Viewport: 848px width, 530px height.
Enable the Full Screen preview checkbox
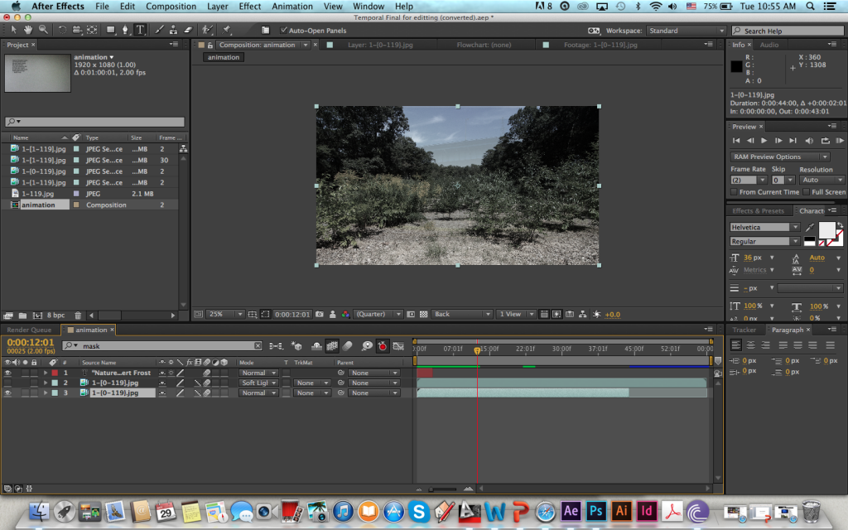point(807,192)
